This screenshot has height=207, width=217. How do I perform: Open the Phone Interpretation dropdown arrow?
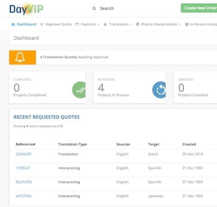tap(180, 24)
